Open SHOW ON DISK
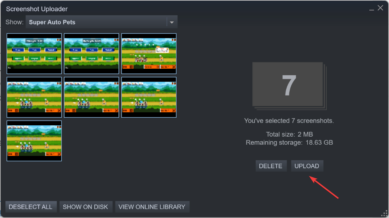The height and width of the screenshot is (218, 389). click(x=86, y=207)
